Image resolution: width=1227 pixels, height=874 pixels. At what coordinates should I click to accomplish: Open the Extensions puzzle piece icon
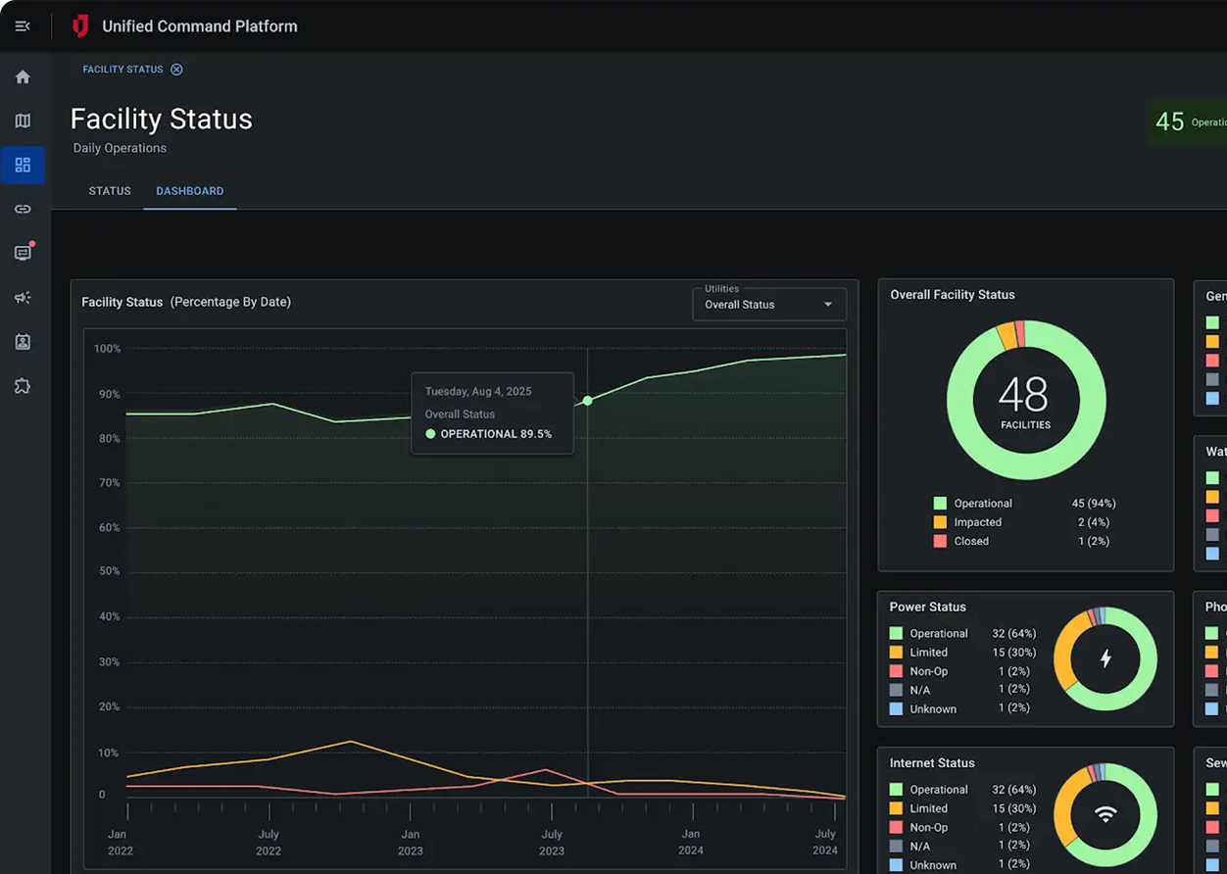point(23,386)
